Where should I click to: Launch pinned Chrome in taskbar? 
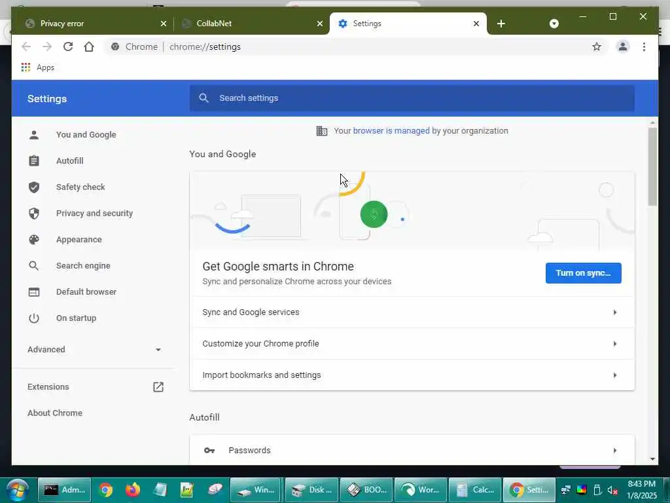[105, 490]
